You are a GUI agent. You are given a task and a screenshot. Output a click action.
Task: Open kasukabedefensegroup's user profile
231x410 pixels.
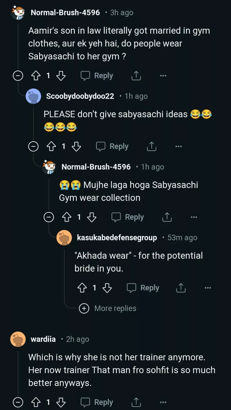[117, 238]
